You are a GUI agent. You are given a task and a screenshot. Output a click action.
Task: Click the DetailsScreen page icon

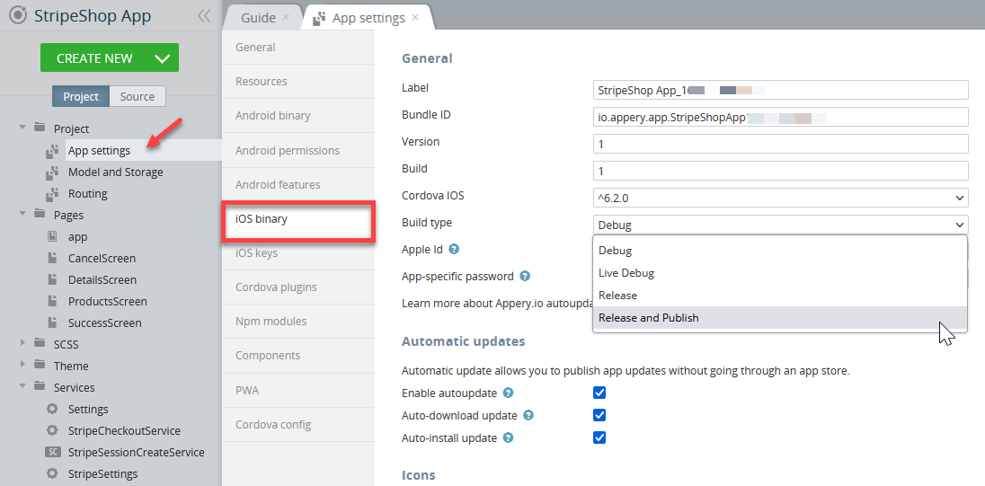[x=53, y=279]
